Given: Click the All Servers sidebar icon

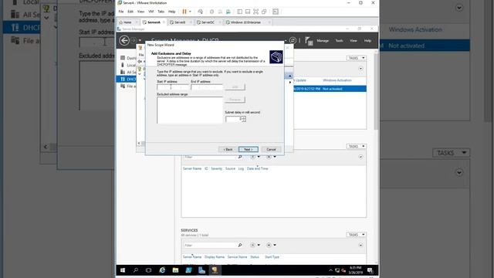Looking at the screenshot, I should click(x=123, y=72).
